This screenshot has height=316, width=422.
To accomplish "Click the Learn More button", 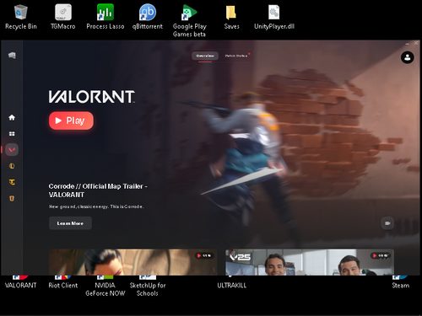I will tap(70, 223).
